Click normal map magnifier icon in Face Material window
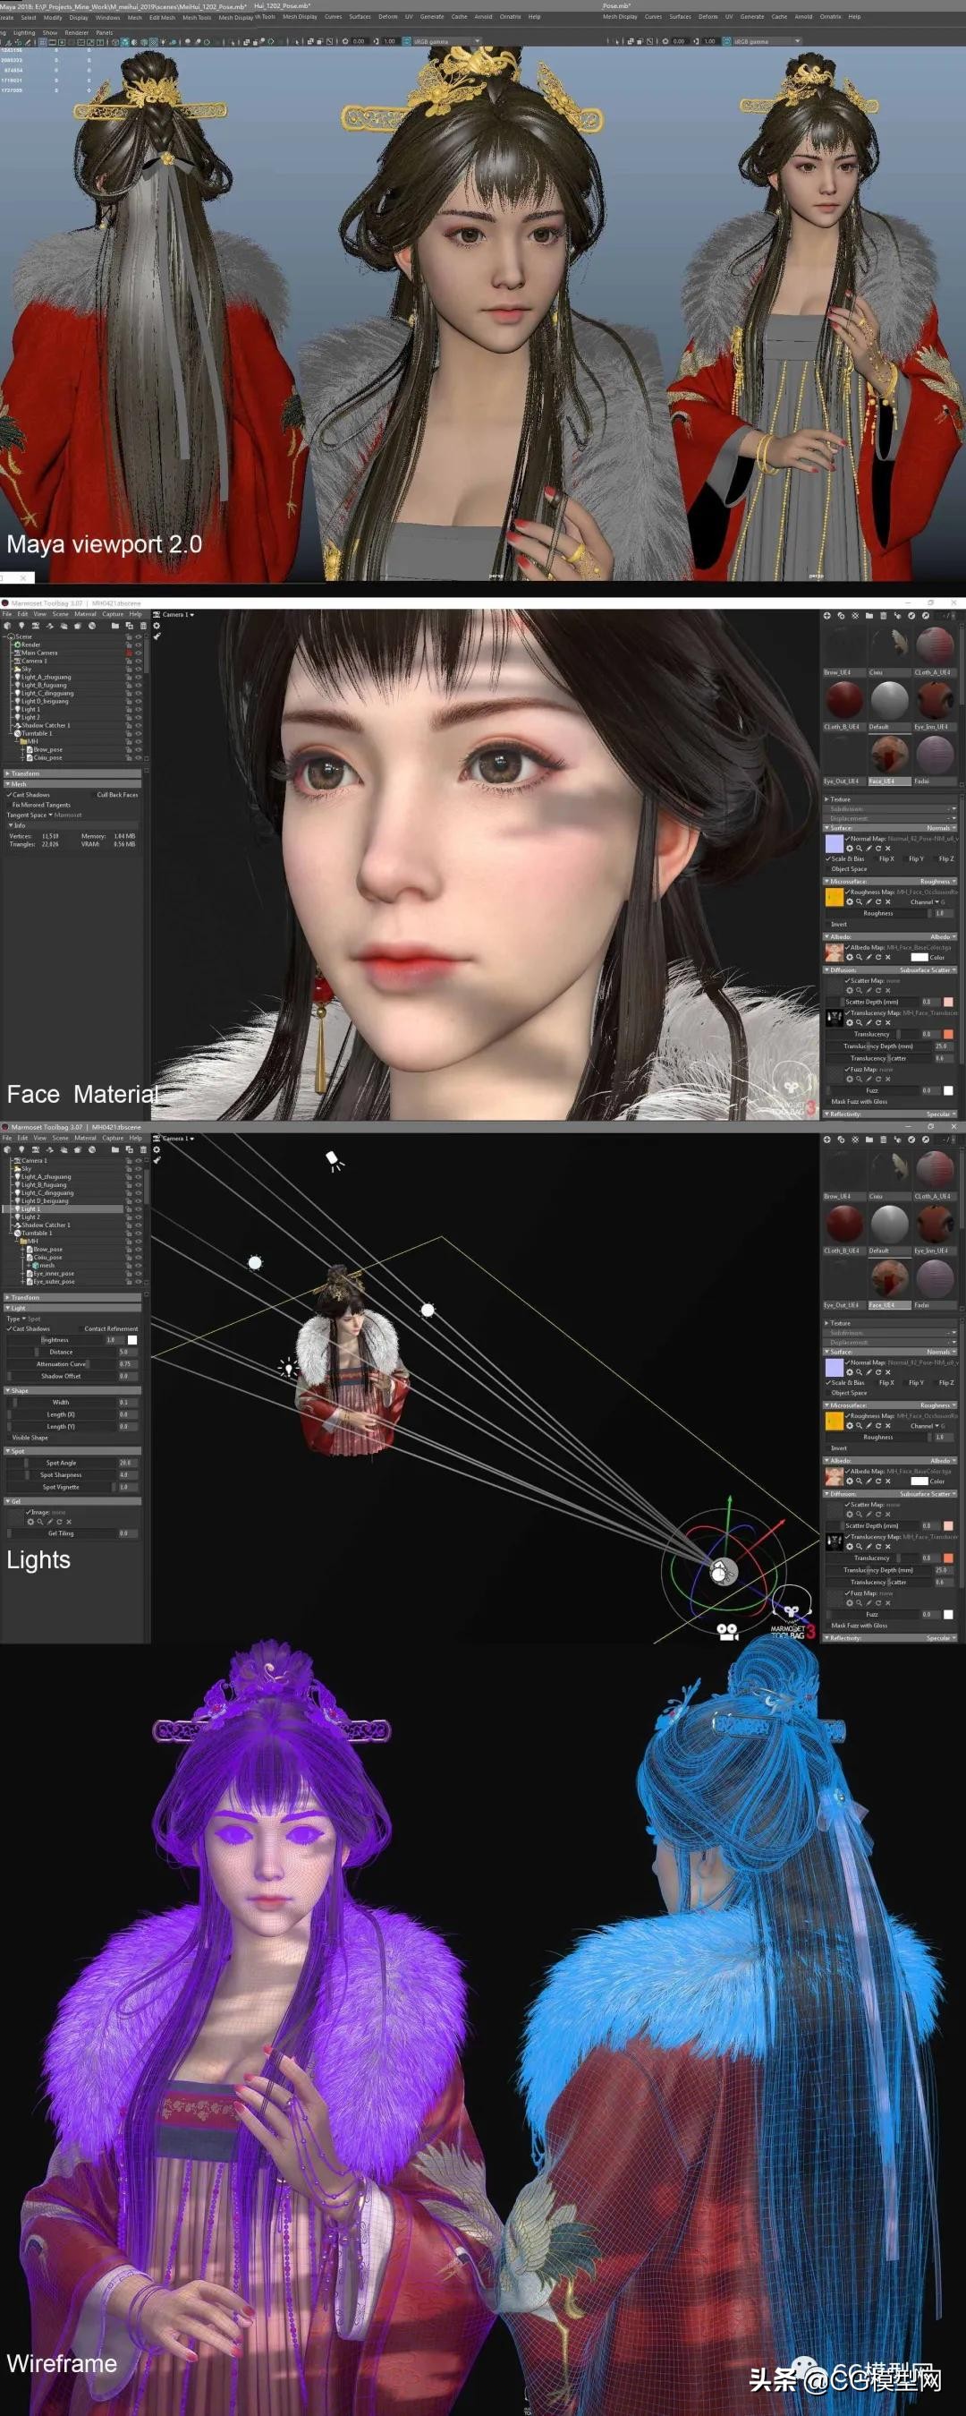Screen dimensions: 966x2416 tap(860, 849)
